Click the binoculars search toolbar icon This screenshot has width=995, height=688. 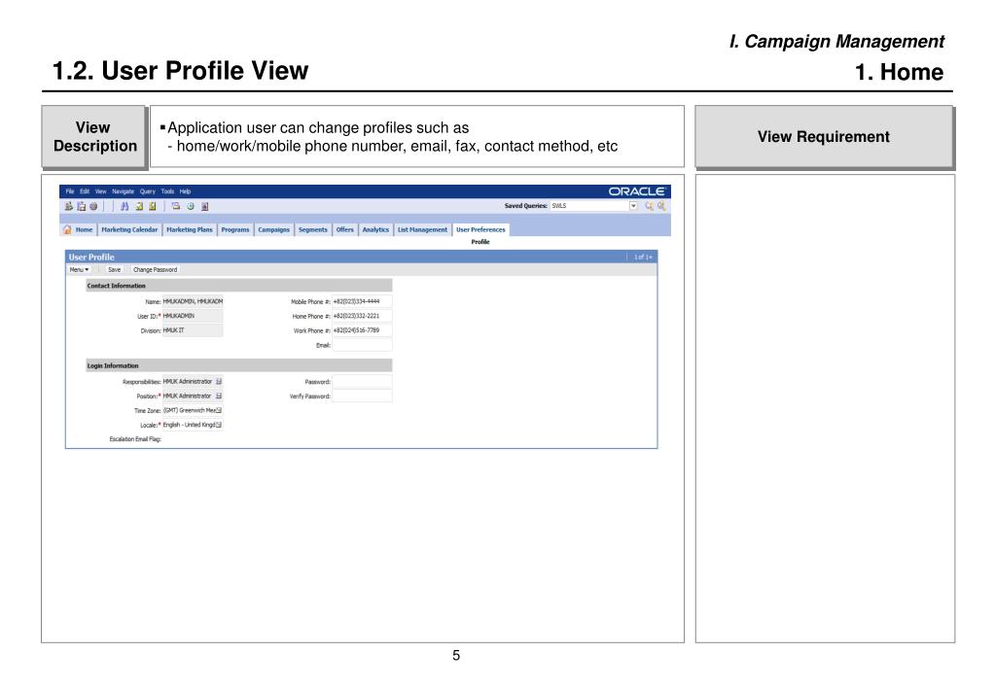124,206
